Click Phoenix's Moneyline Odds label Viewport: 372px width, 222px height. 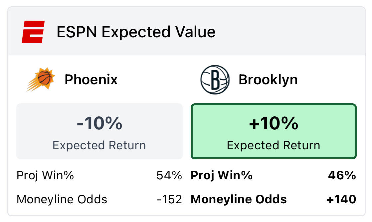click(62, 199)
